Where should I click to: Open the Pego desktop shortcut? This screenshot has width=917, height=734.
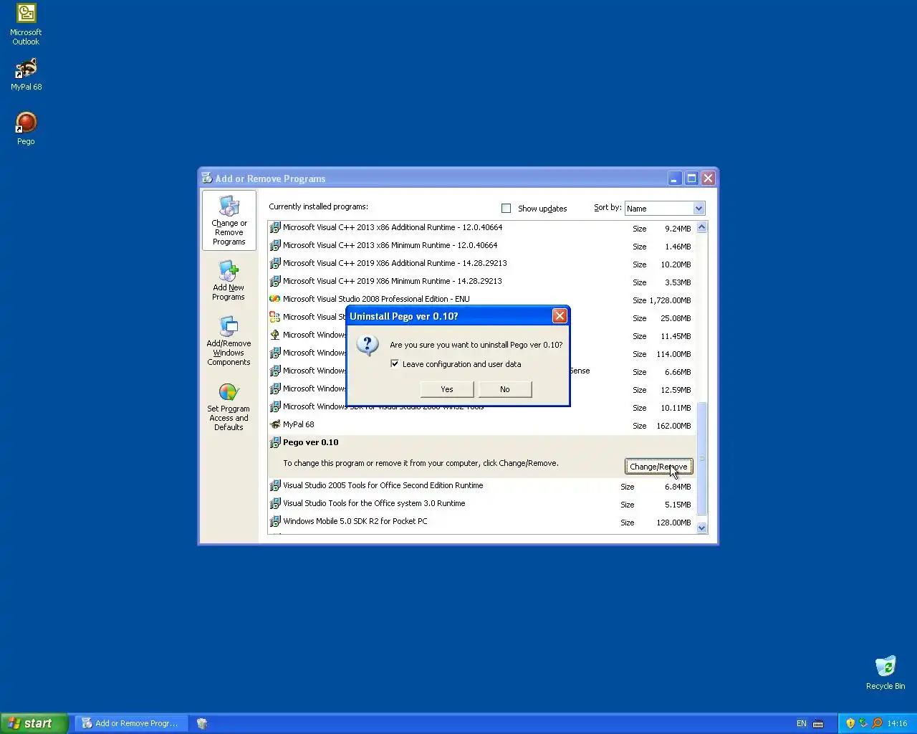pos(26,128)
